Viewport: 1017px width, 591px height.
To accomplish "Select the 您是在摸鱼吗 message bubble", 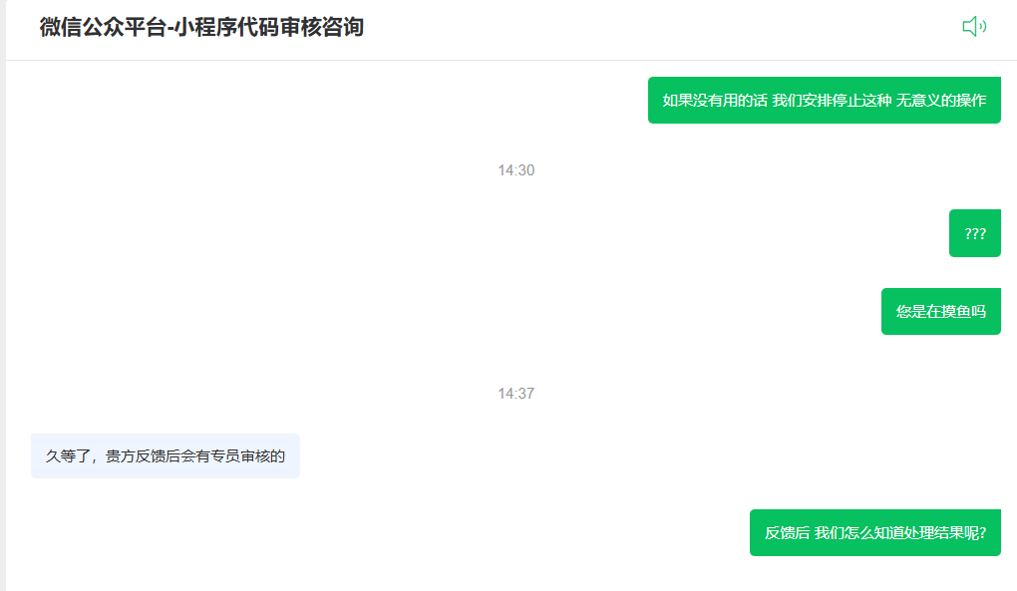I will (940, 312).
